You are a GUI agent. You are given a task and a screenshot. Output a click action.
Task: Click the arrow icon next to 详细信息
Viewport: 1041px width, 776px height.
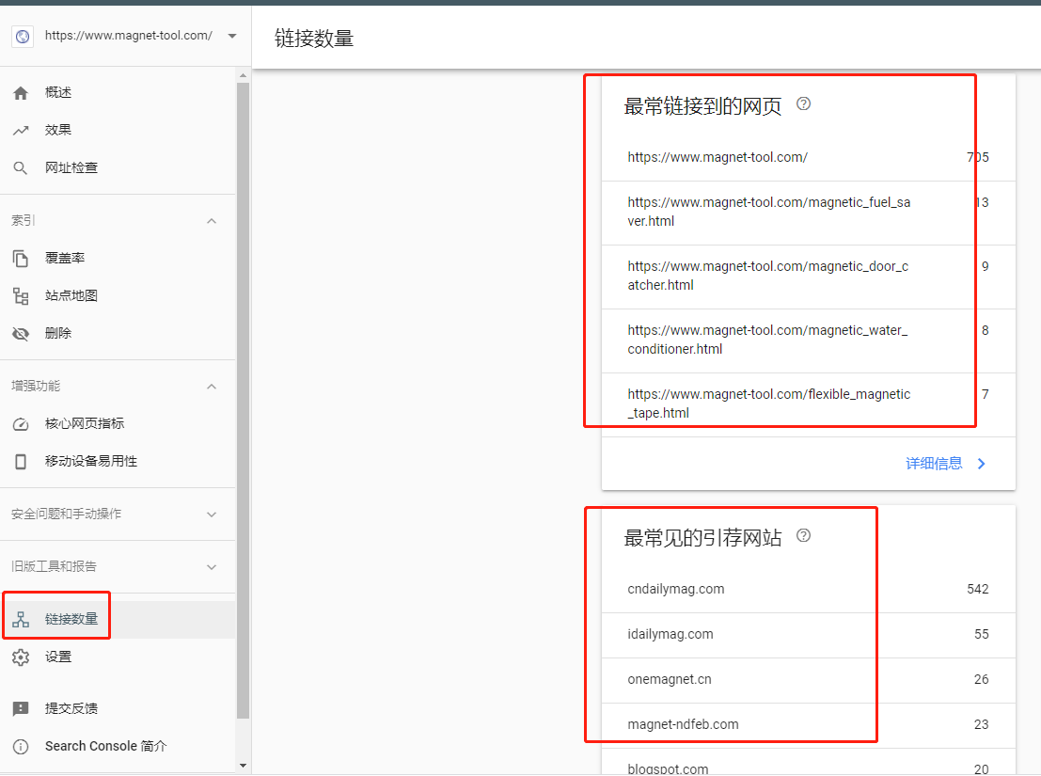(x=982, y=464)
